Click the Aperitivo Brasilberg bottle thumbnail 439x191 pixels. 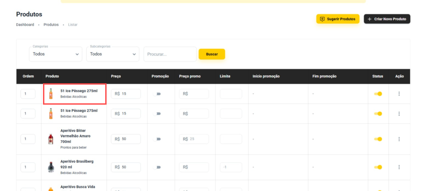pyautogui.click(x=51, y=167)
